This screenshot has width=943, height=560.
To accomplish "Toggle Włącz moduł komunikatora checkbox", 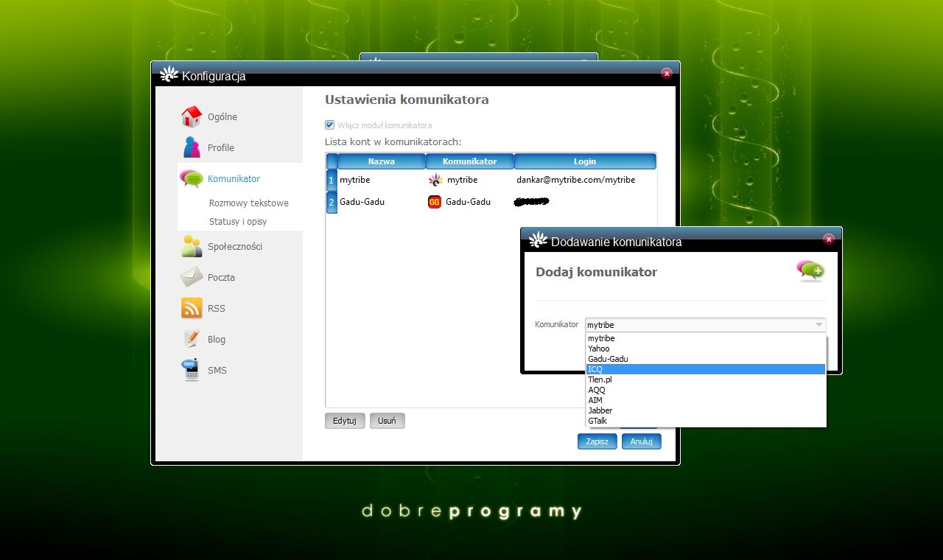I will [x=329, y=125].
